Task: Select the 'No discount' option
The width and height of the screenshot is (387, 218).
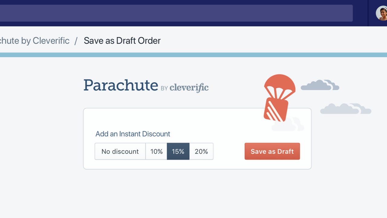Action: 120,151
